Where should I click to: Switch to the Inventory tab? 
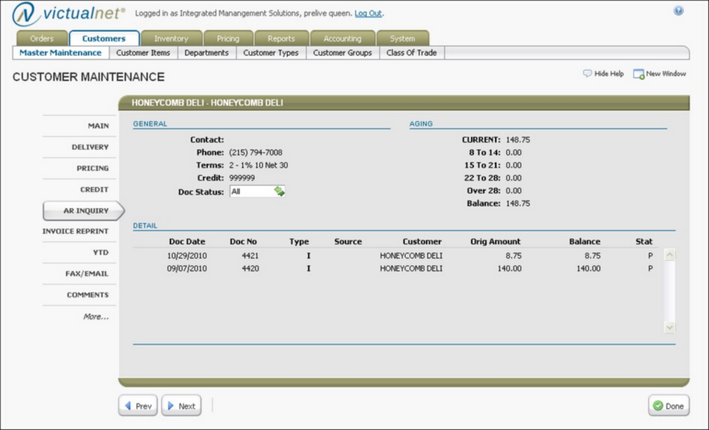[x=171, y=39]
